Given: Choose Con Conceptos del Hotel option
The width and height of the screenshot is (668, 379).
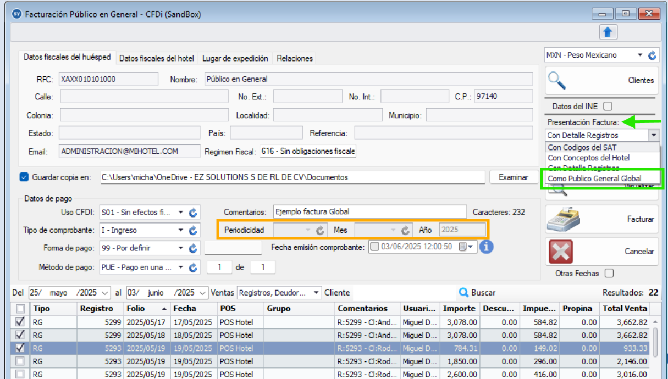Looking at the screenshot, I should coord(602,158).
